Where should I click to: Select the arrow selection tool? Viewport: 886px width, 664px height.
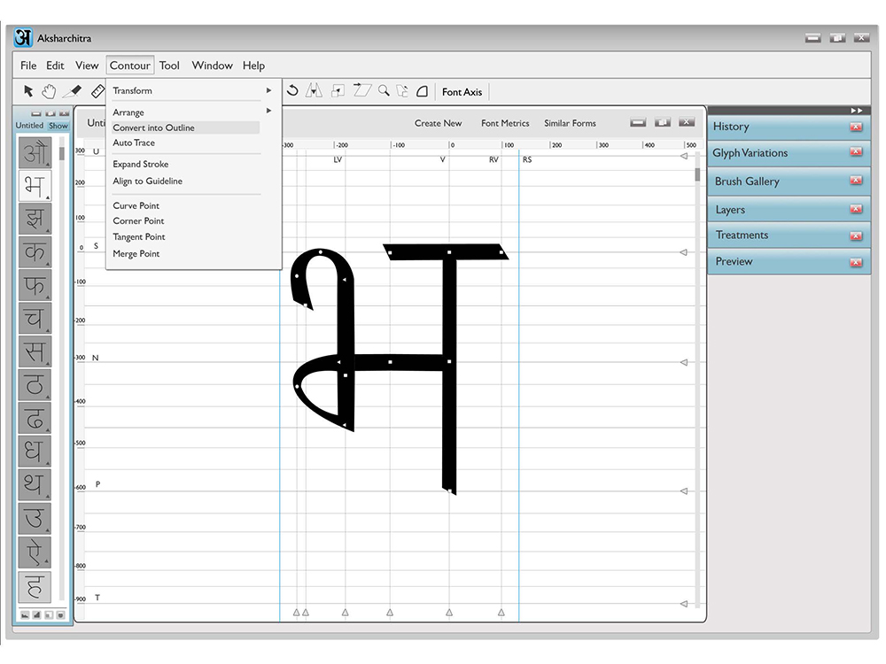click(28, 91)
